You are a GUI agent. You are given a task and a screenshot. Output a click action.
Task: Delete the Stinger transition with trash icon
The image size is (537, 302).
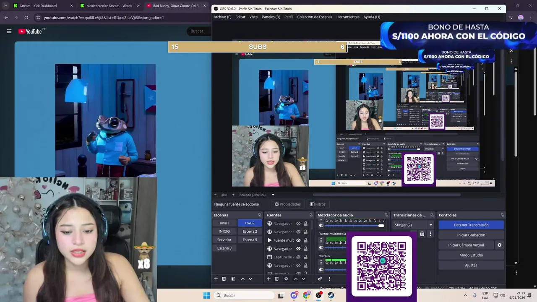[x=422, y=234]
